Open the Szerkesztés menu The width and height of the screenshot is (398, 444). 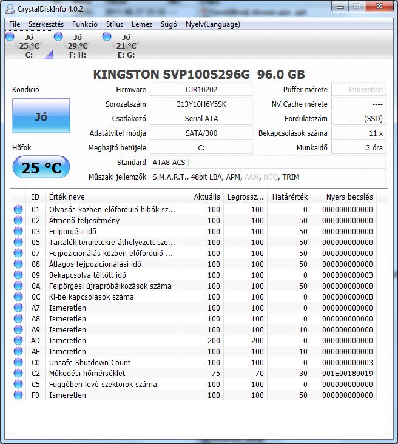46,24
